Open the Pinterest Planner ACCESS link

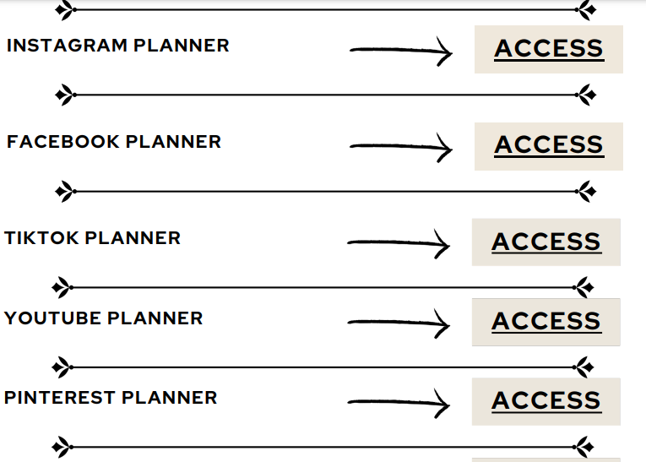[546, 401]
